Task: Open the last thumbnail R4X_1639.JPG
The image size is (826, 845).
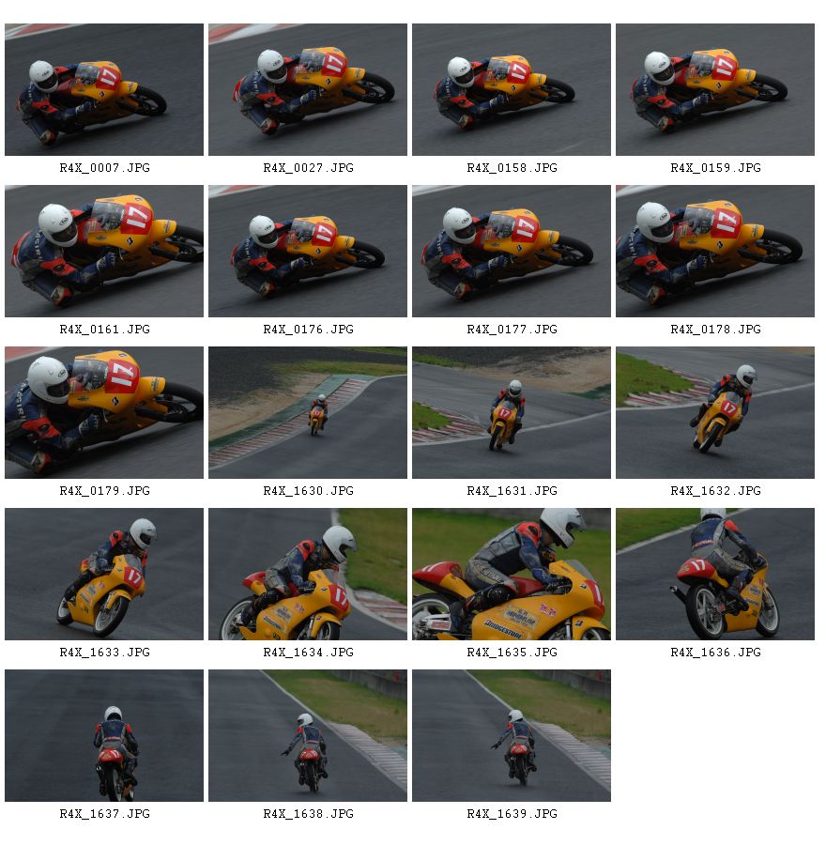Action: point(512,735)
